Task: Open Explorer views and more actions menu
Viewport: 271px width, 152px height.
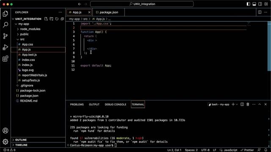Action: (x=60, y=12)
